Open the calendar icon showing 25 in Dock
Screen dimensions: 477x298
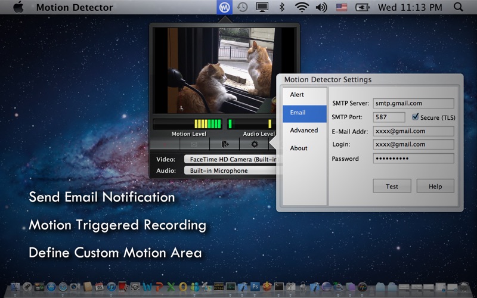tap(100, 287)
